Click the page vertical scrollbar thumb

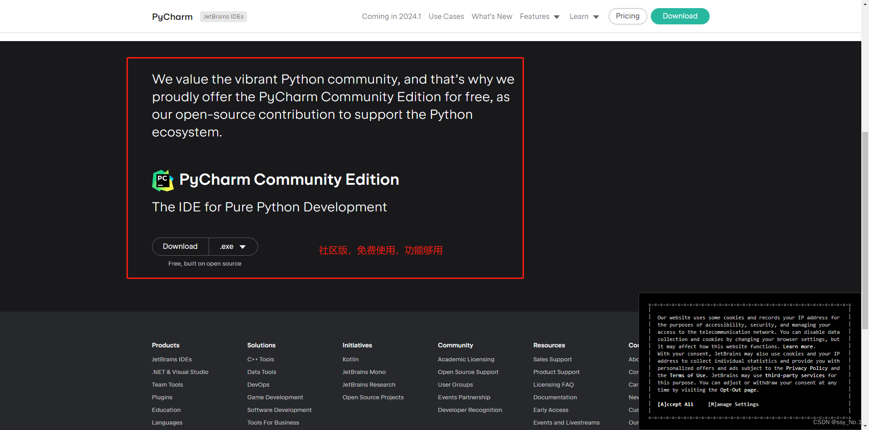(865, 230)
